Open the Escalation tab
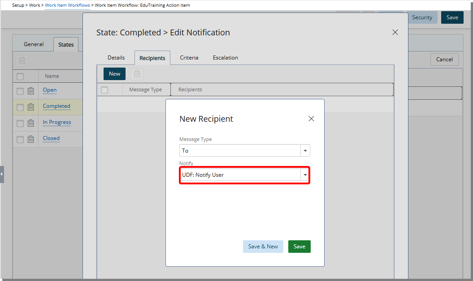This screenshot has height=281, width=473. pos(225,57)
